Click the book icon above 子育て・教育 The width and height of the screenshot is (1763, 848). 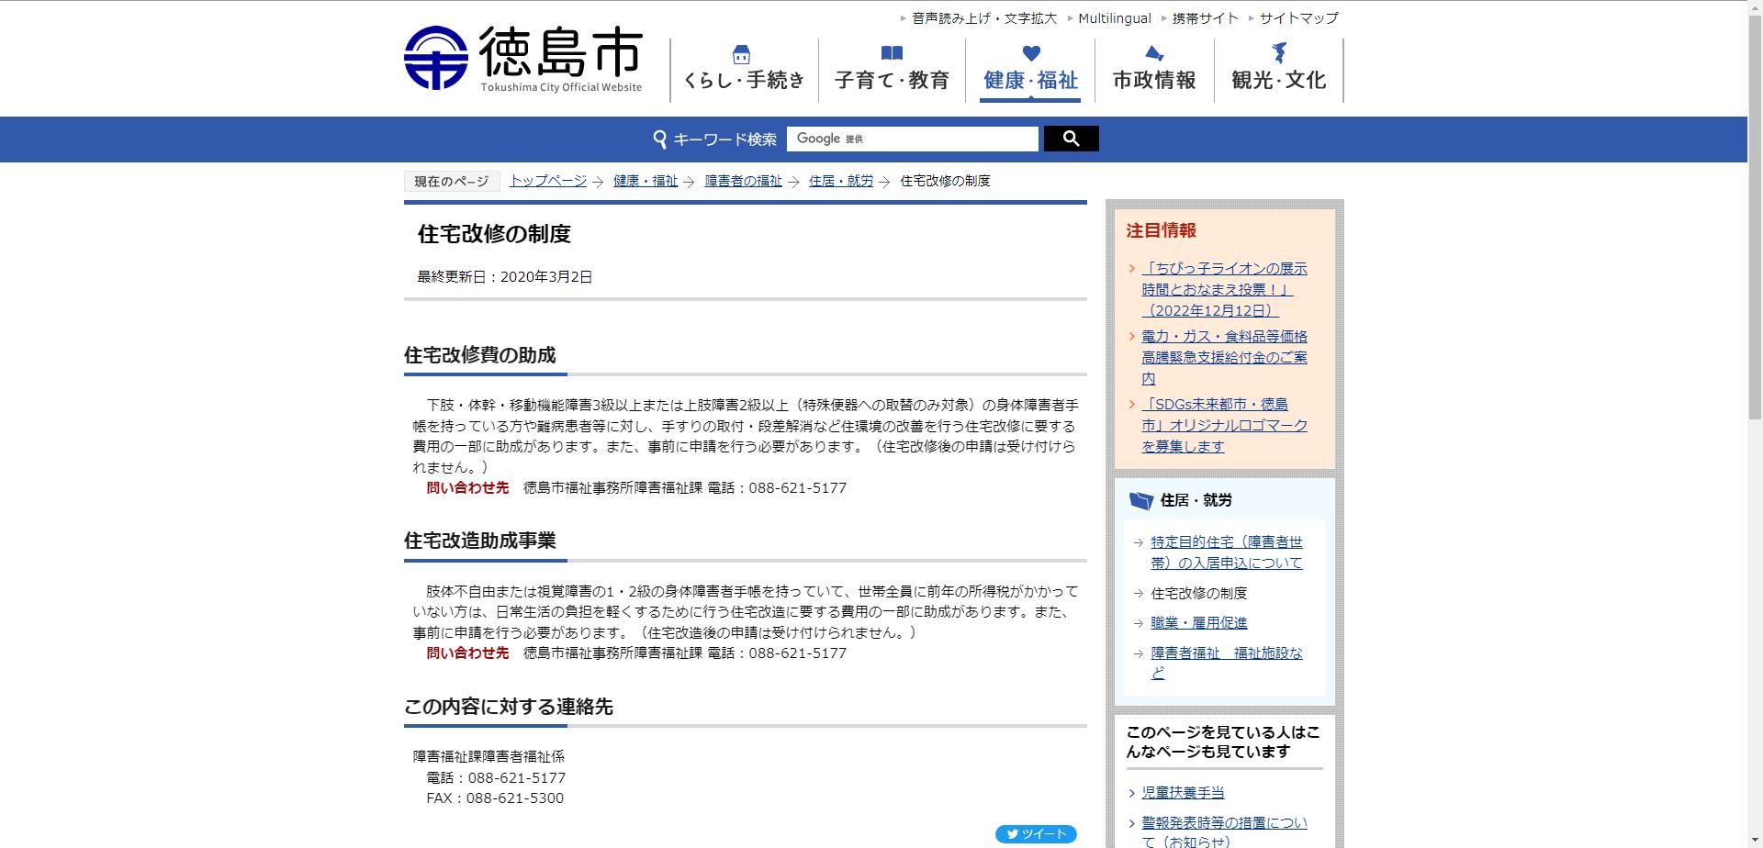[892, 53]
